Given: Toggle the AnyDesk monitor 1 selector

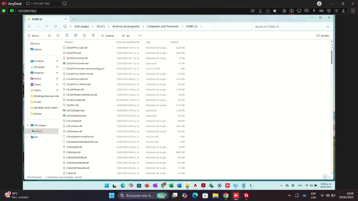Looking at the screenshot, I should (x=291, y=11).
